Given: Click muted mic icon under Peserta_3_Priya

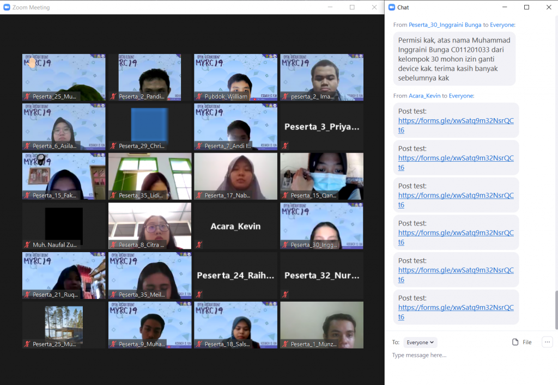Looking at the screenshot, I should pos(286,145).
